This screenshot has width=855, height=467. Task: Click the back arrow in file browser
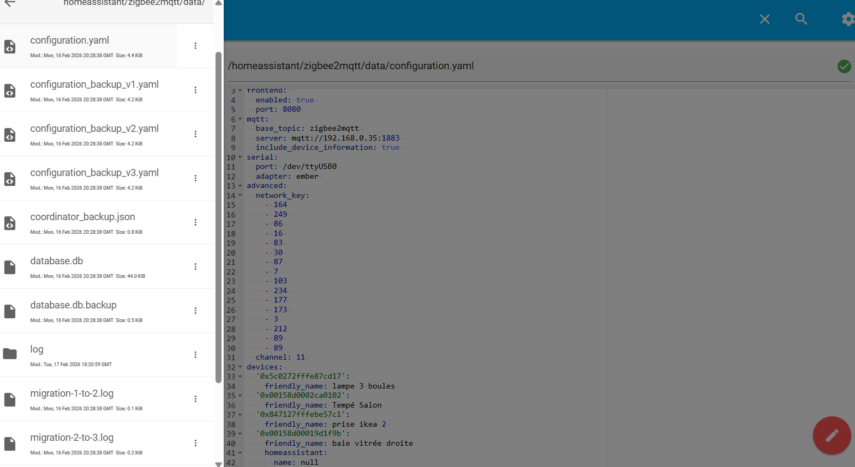pos(10,3)
